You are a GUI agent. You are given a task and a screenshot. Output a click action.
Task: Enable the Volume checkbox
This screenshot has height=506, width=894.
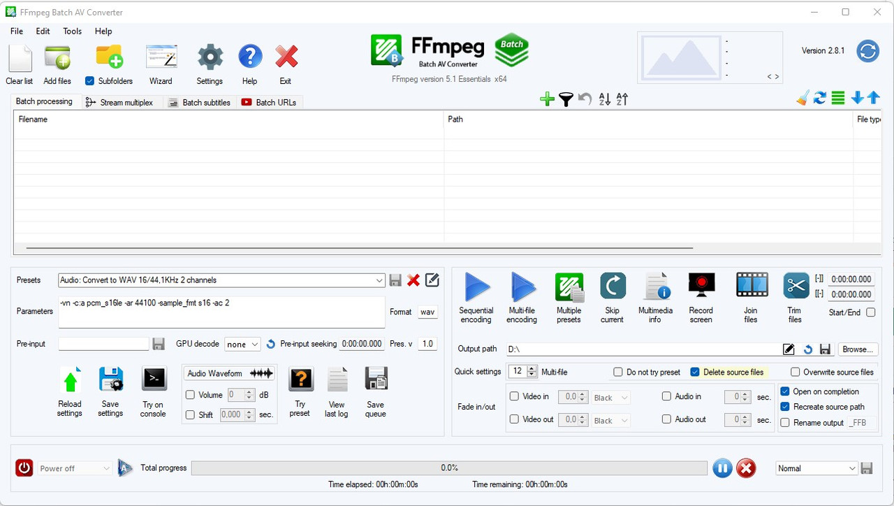tap(190, 395)
